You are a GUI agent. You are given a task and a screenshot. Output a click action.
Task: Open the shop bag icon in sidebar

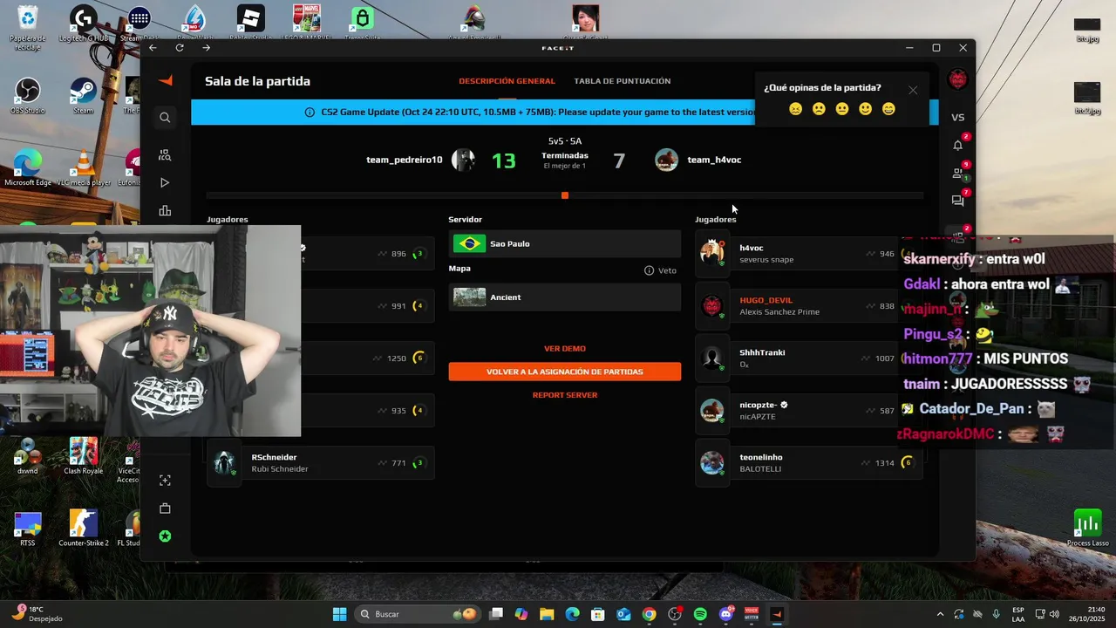[165, 509]
